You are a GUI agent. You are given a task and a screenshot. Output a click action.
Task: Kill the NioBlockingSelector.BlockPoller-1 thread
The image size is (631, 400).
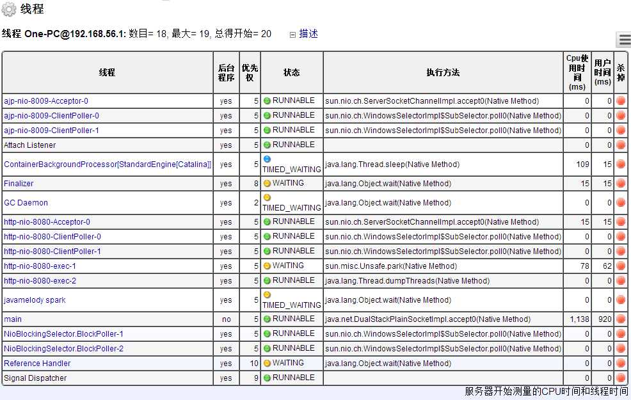coord(621,334)
